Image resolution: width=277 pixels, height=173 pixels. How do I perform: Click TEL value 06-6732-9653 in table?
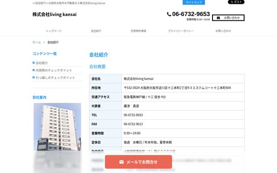(133, 115)
